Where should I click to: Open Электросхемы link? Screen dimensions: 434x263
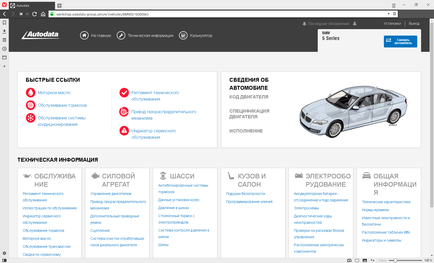tap(306, 208)
